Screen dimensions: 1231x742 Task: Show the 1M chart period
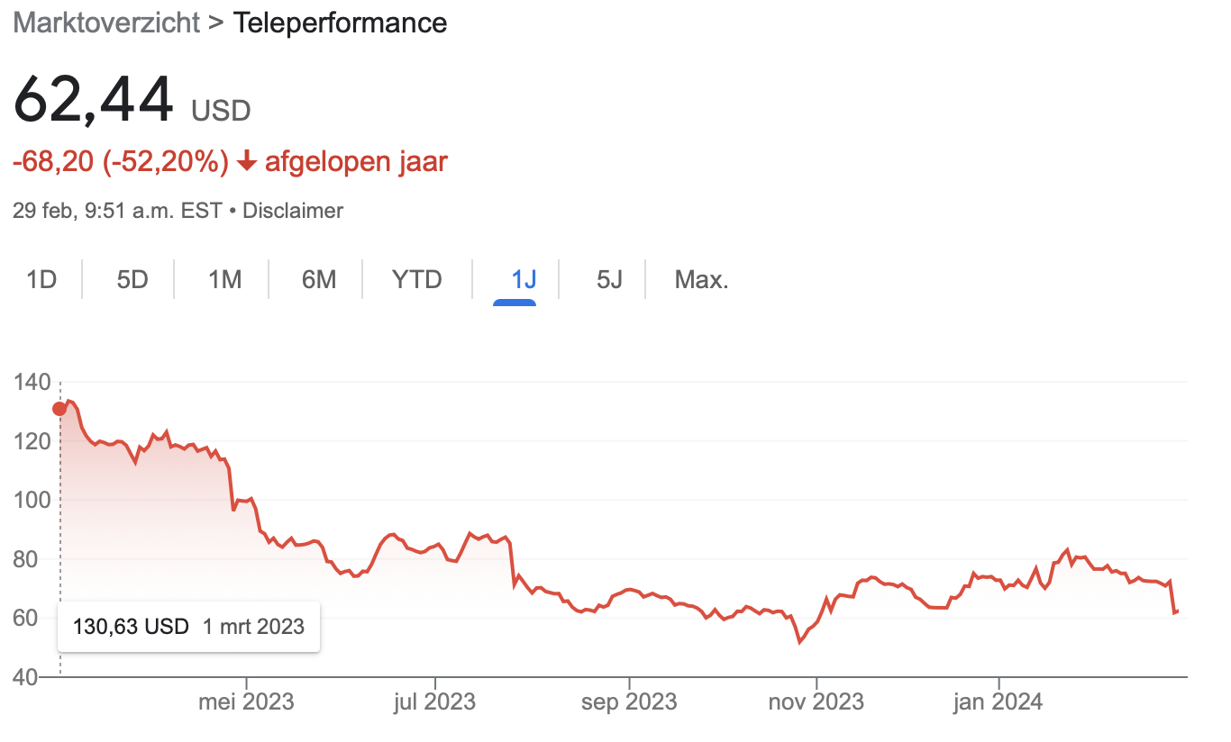click(224, 280)
